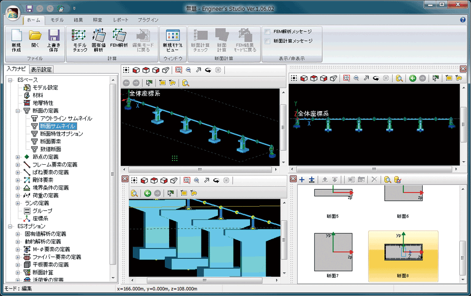Expand フレーム要素の定義 node
The image size is (471, 296).
click(18, 165)
